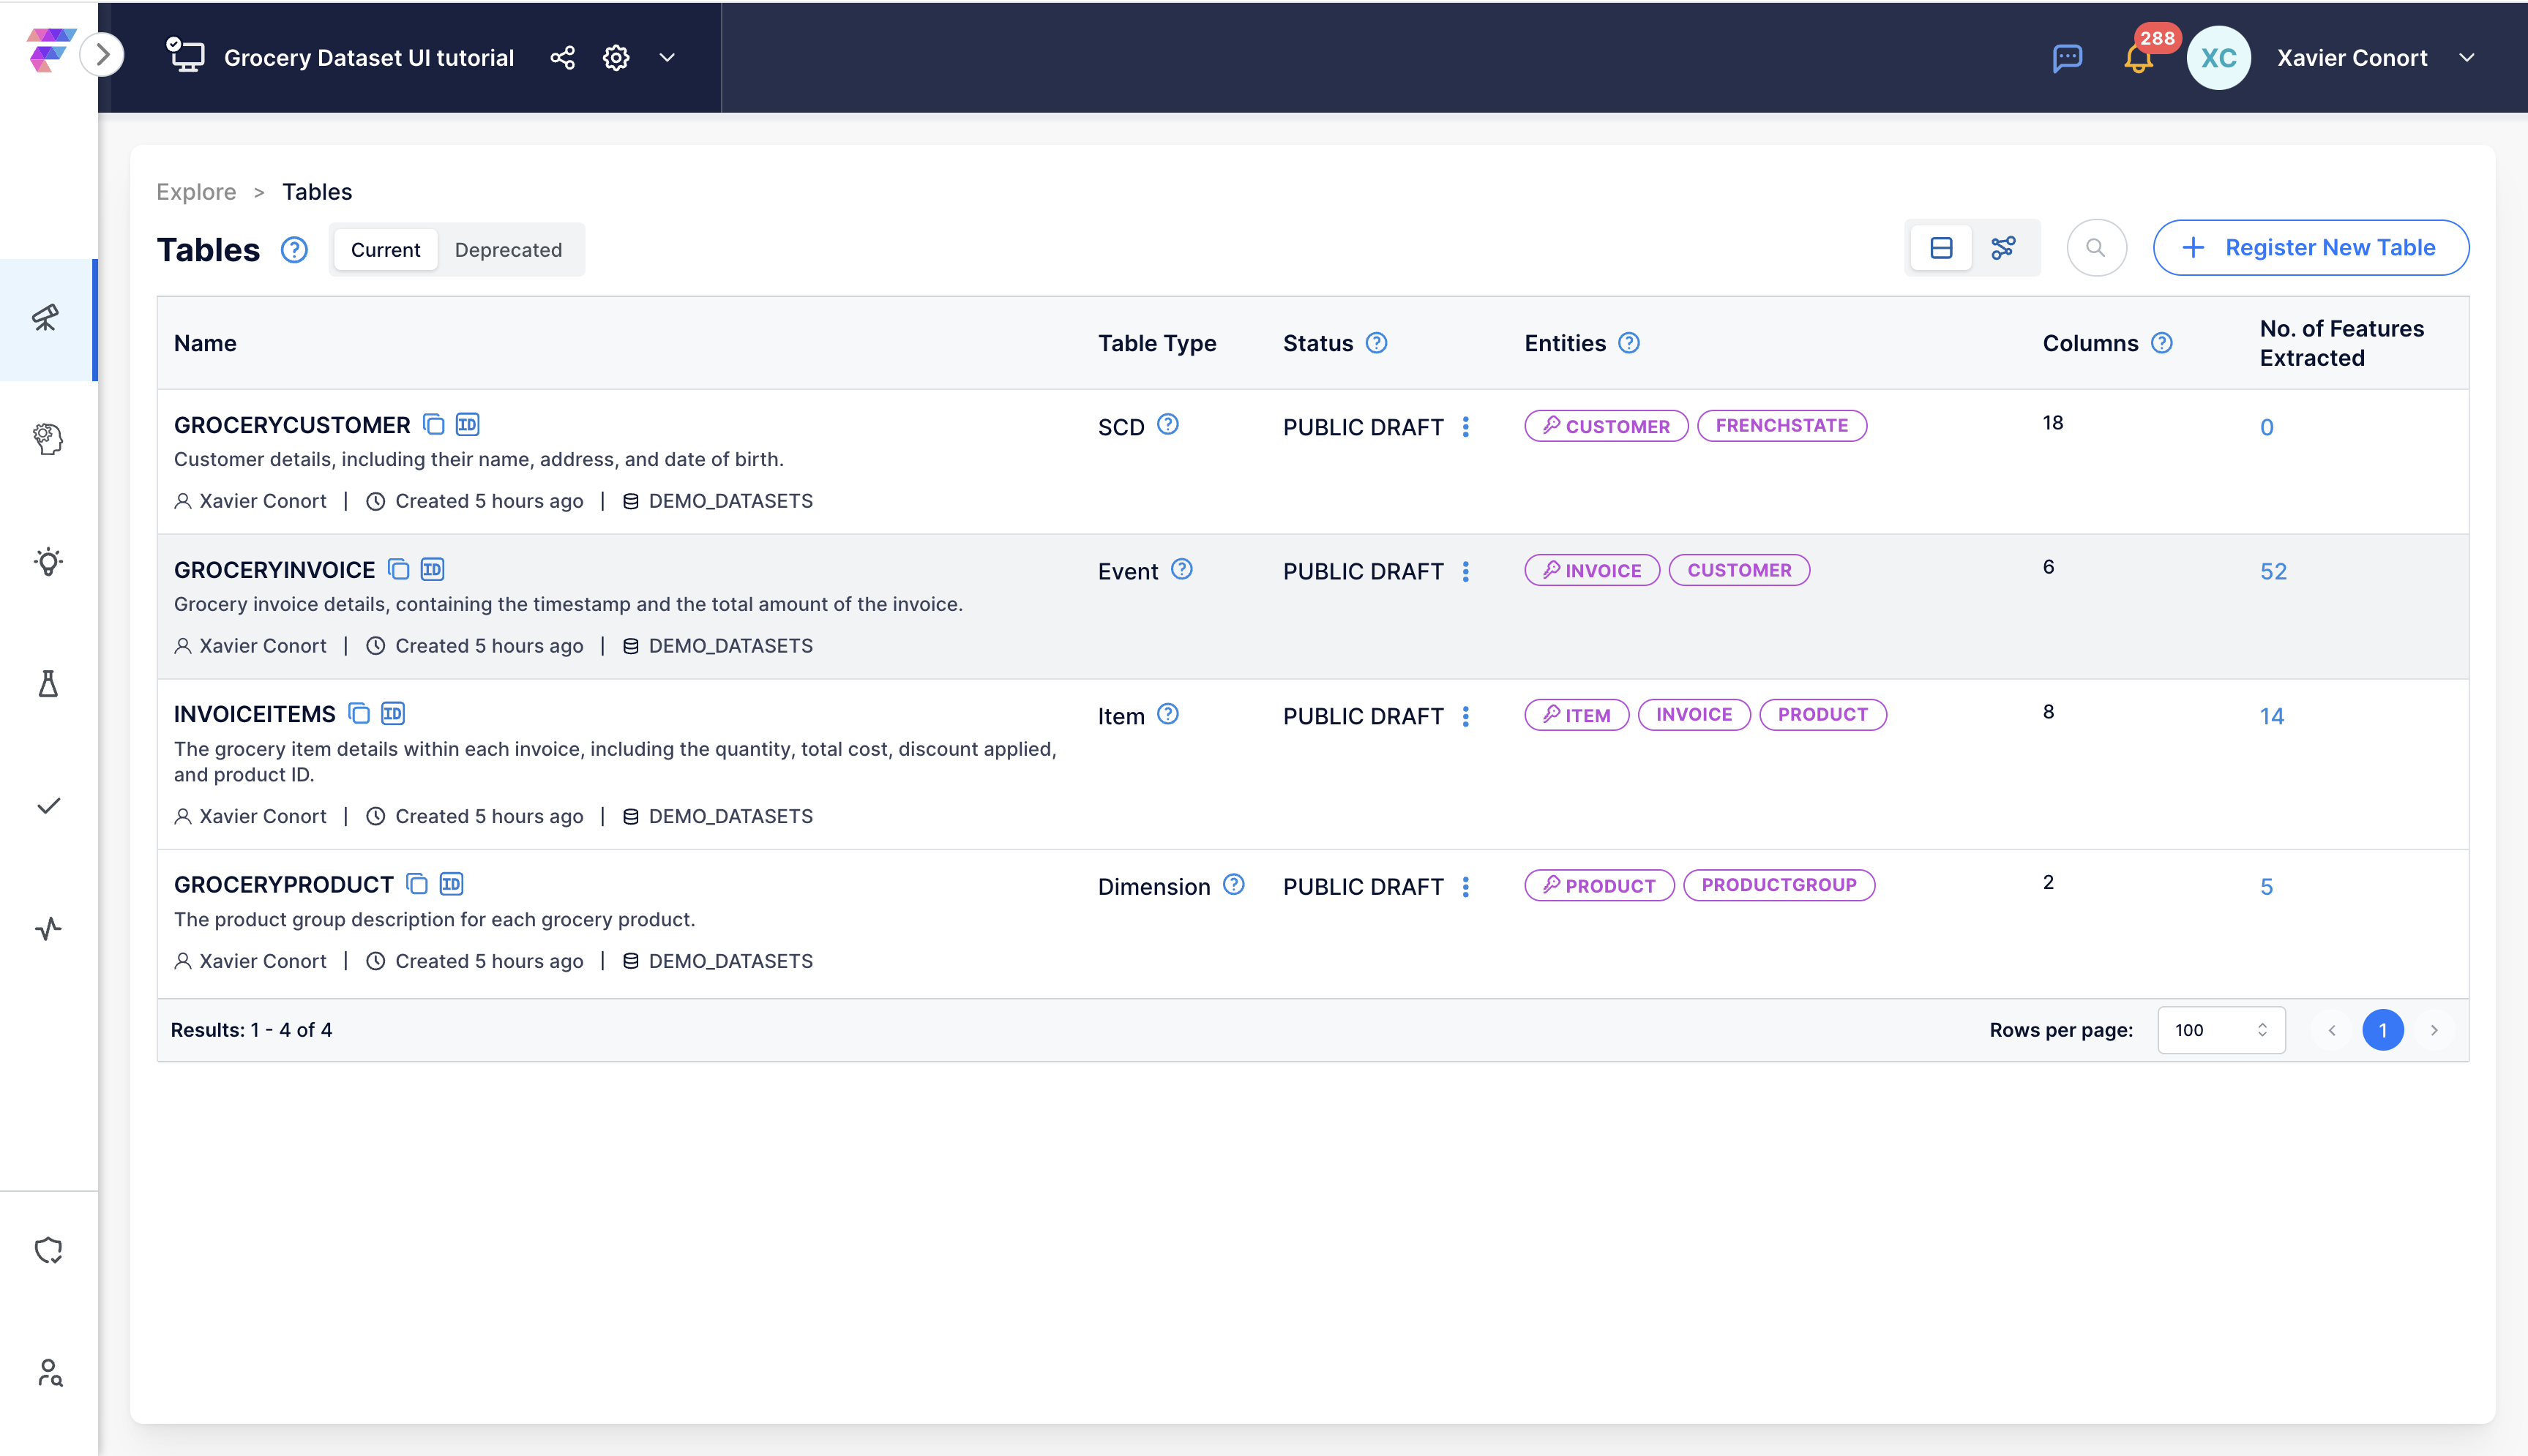Go to previous page arrow
The height and width of the screenshot is (1456, 2528).
(x=2331, y=1030)
